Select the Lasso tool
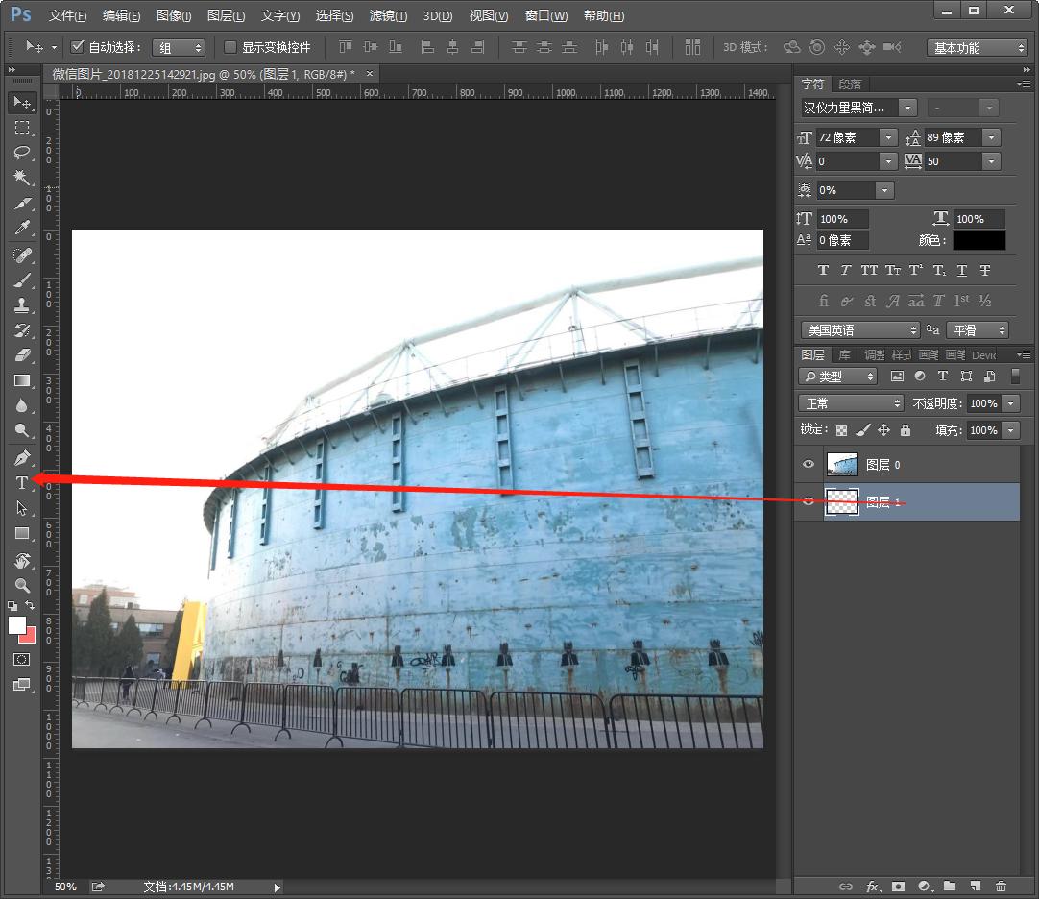 (22, 153)
